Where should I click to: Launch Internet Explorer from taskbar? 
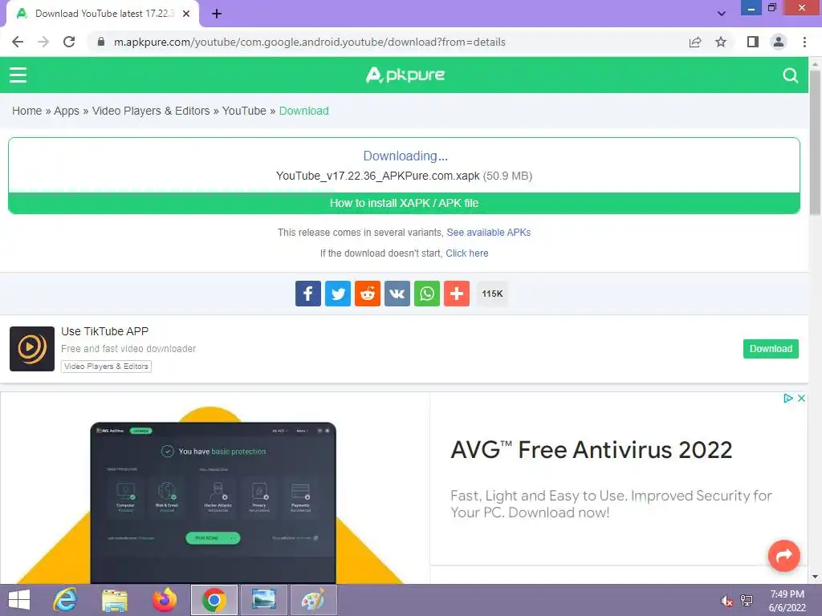(65, 600)
